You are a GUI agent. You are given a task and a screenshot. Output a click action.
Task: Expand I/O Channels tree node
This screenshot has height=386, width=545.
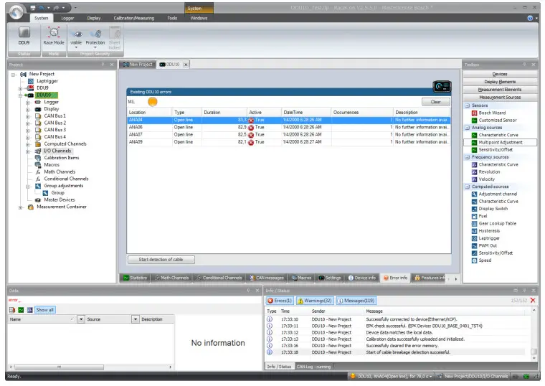tap(28, 151)
